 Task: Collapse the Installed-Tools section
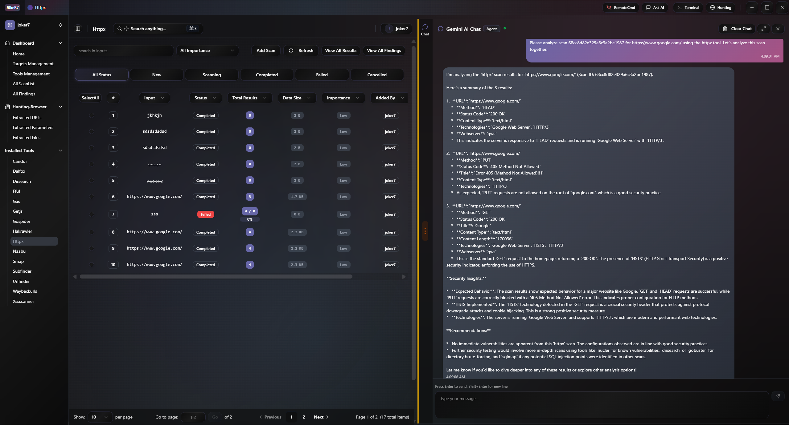[x=60, y=150]
